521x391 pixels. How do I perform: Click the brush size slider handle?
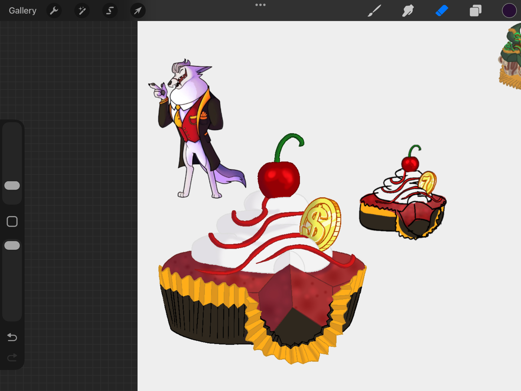(x=12, y=185)
